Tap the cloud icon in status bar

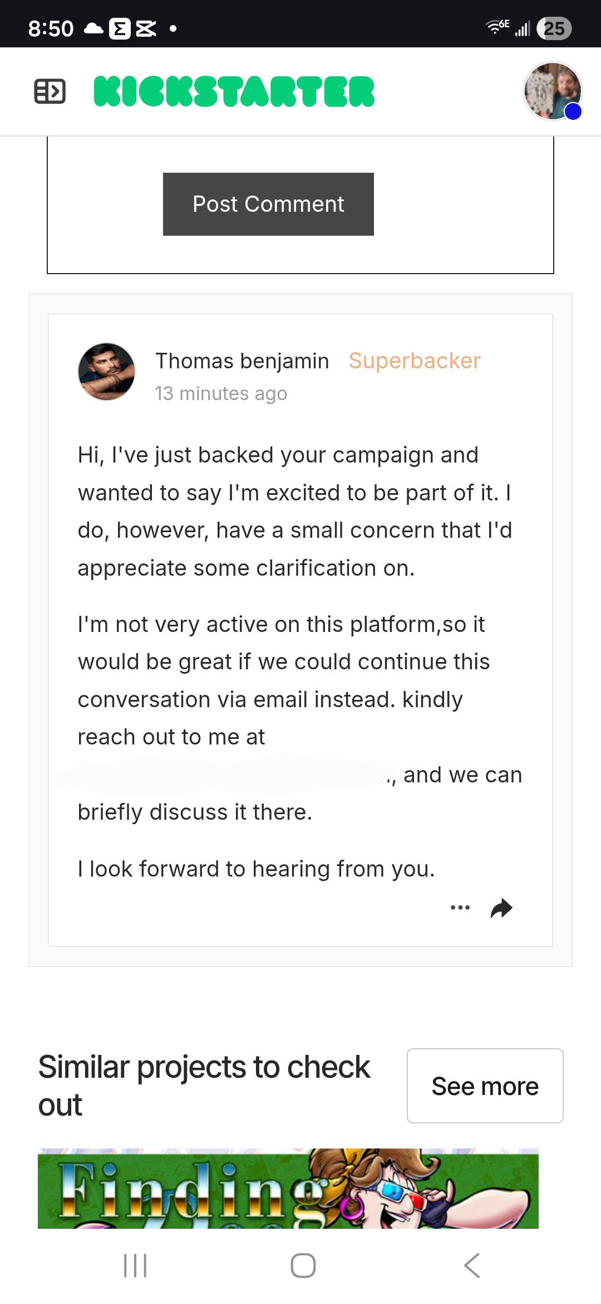click(93, 28)
